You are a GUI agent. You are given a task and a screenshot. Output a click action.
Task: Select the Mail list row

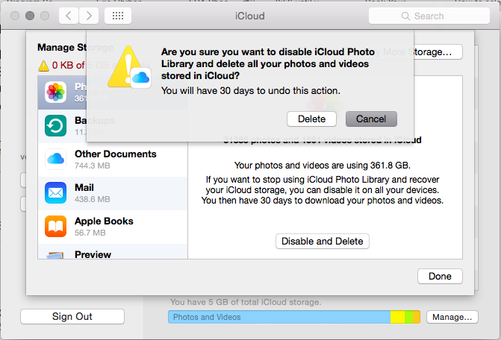click(x=113, y=193)
